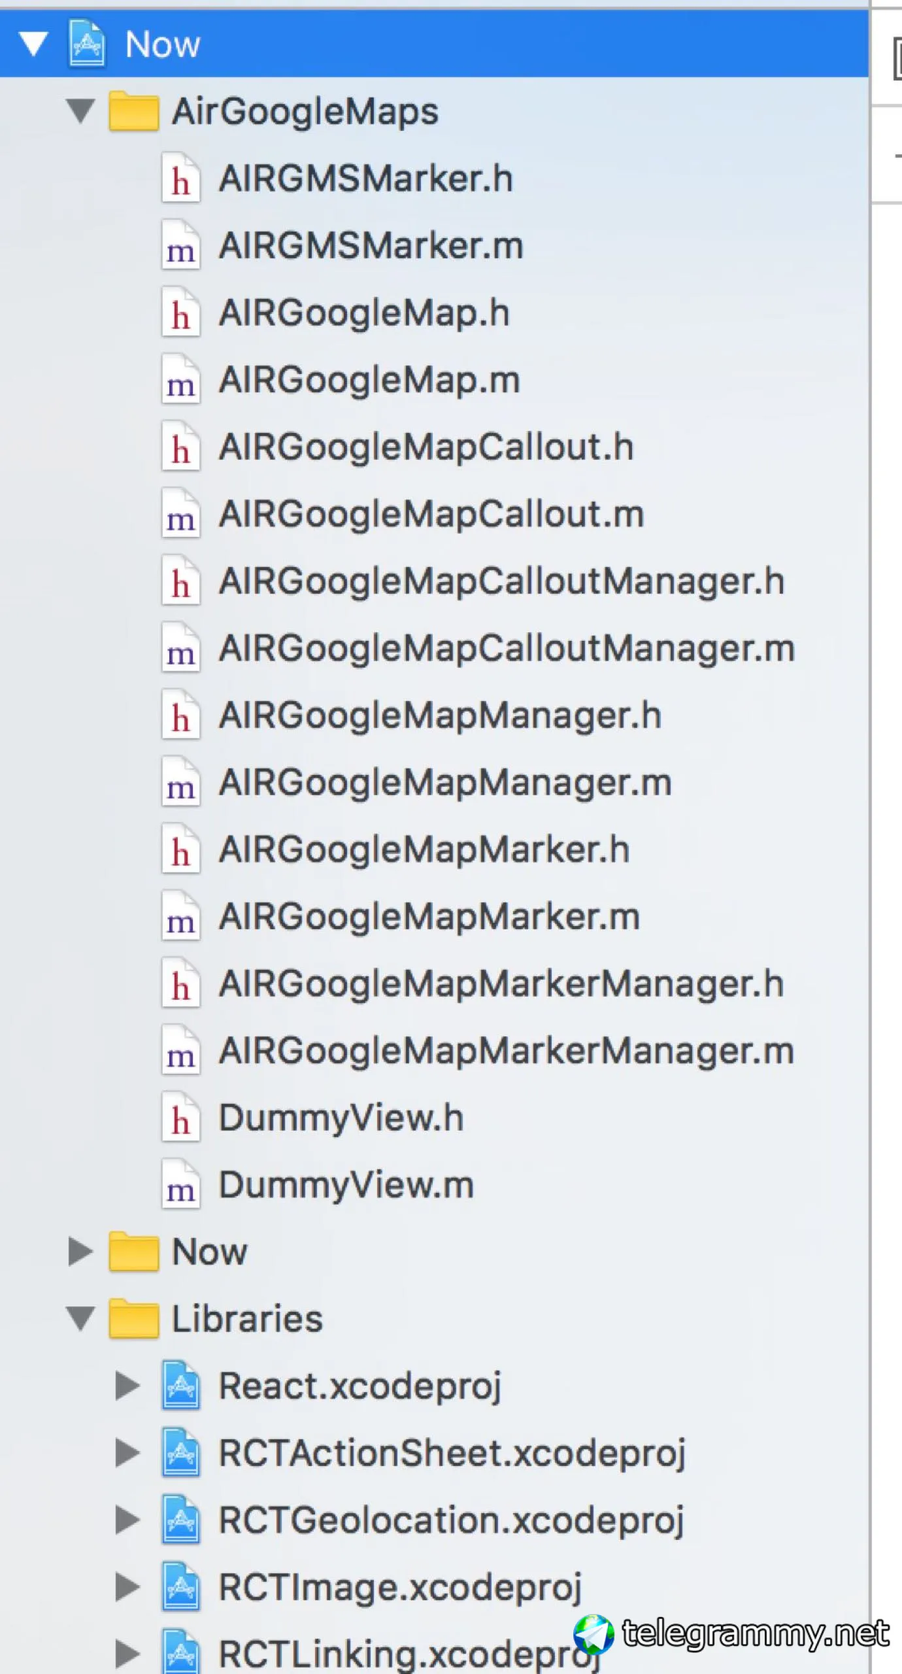Click the RCTActionSheet.xcodeproj project icon
Screen dimensions: 902x1674
[x=180, y=1453]
